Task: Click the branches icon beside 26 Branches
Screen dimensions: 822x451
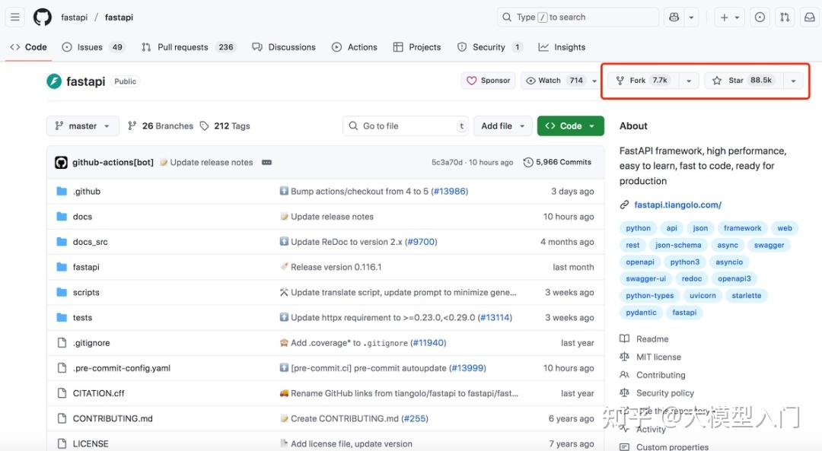Action: click(x=132, y=125)
